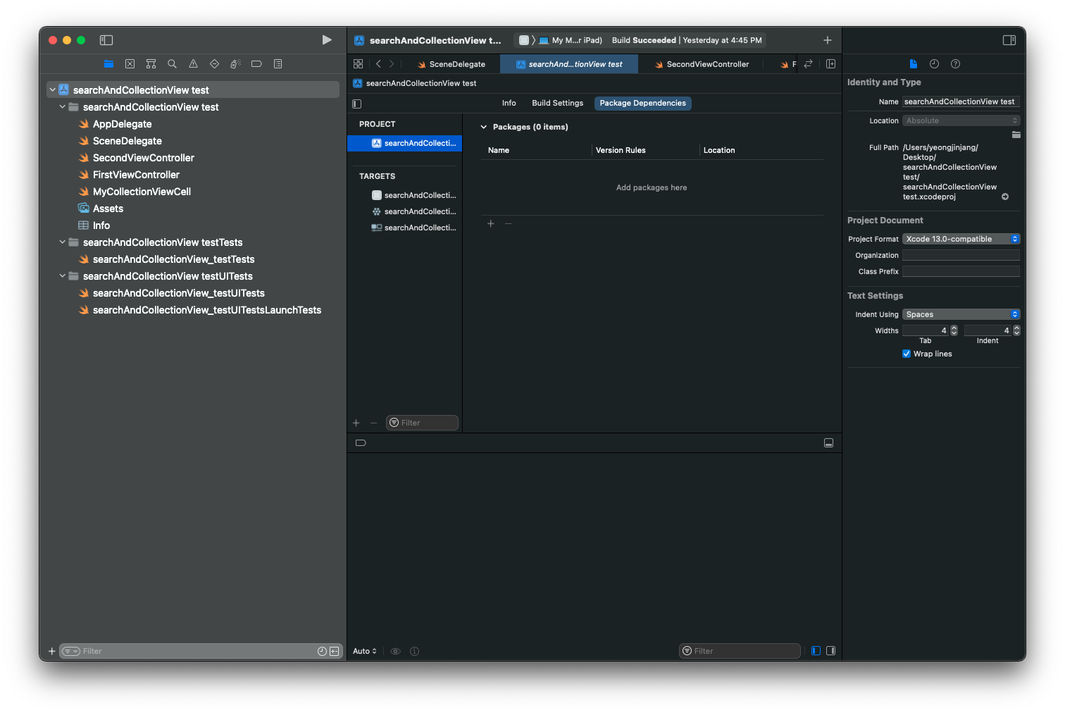Go back in editor history
The height and width of the screenshot is (713, 1065).
378,64
